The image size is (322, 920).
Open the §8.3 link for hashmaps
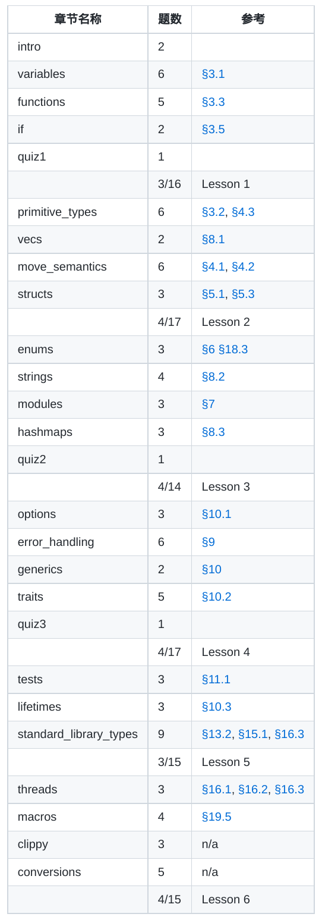(213, 432)
